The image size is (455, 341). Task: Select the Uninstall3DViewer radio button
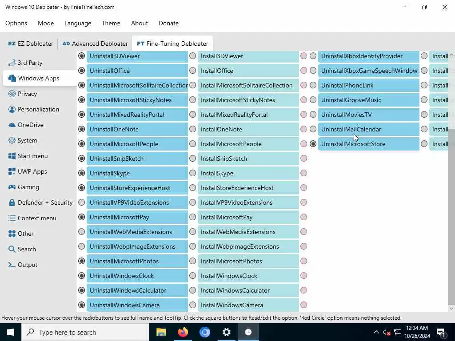82,56
